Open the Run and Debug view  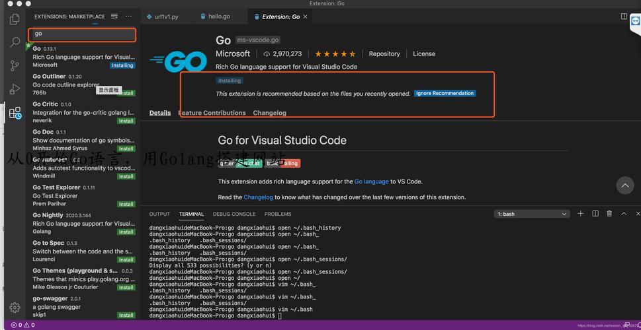(15, 89)
